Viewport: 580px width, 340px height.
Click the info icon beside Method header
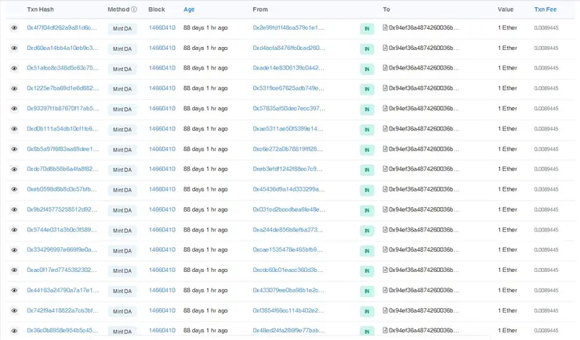coord(134,9)
